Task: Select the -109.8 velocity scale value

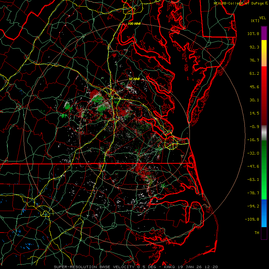Action: coord(252,219)
